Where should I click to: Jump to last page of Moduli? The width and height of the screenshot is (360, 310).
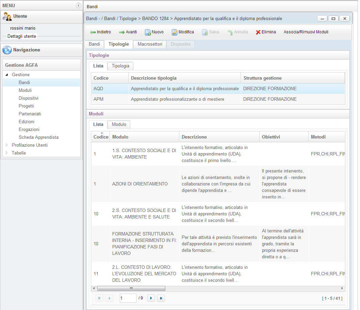tap(161, 298)
